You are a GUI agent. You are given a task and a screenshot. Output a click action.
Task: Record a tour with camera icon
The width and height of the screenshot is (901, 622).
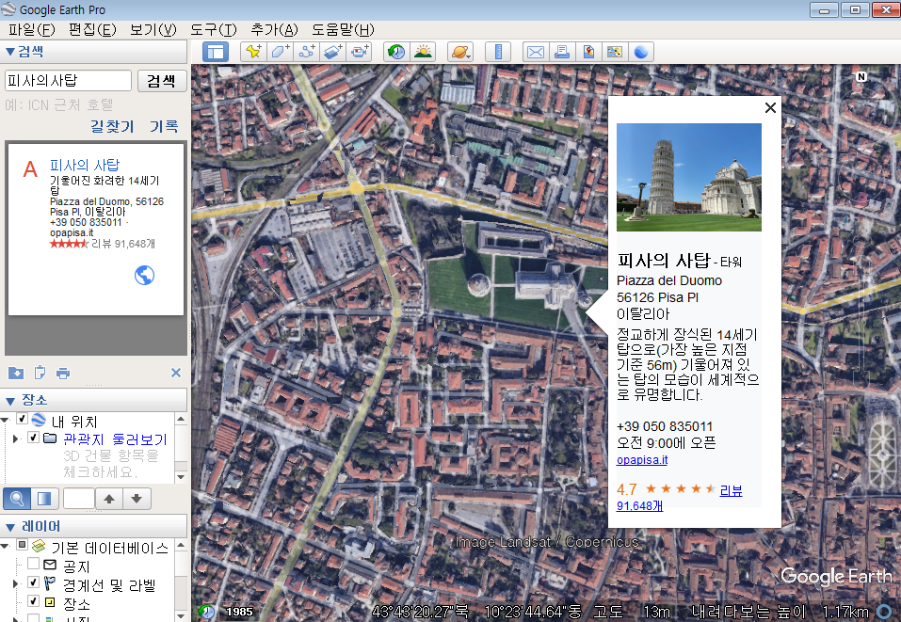[x=359, y=52]
